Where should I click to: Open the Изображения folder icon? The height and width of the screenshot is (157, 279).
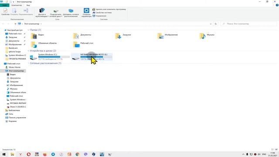click(160, 36)
